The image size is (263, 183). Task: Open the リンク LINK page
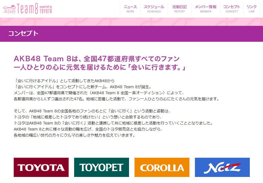click(x=251, y=9)
